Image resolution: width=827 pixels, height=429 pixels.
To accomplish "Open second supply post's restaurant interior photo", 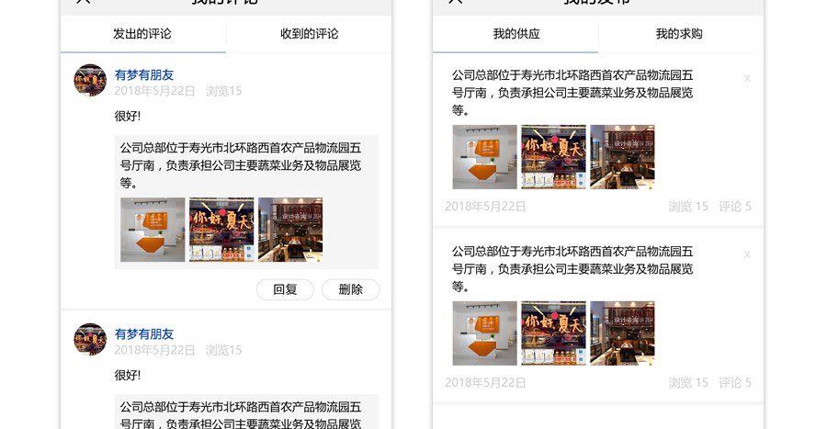I will (x=622, y=333).
